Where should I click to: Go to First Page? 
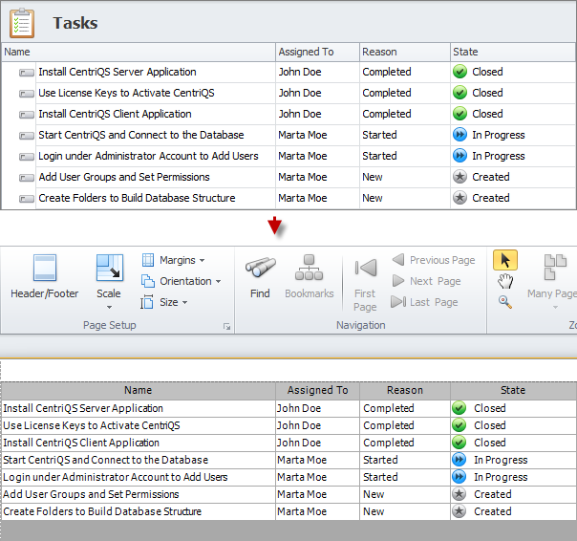pos(365,284)
